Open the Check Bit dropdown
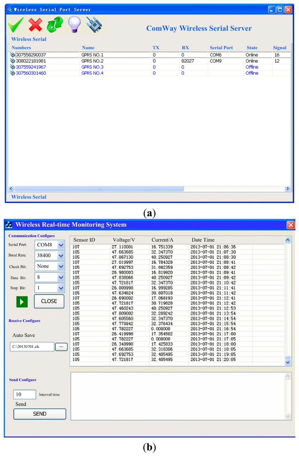This screenshot has height=456, width=299. point(61,266)
